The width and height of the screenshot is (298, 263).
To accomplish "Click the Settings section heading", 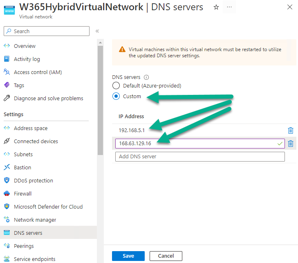I will pos(13,114).
